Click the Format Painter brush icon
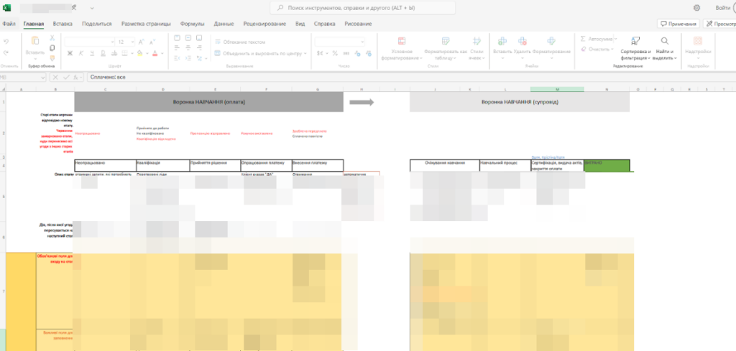 pyautogui.click(x=52, y=58)
